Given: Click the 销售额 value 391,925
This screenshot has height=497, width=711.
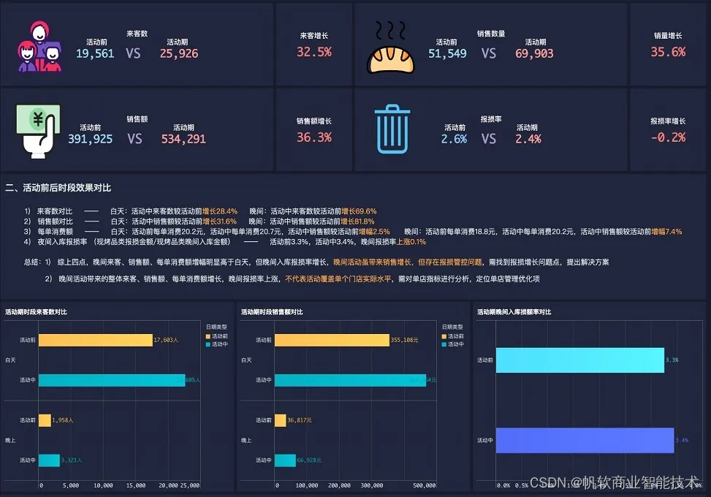Looking at the screenshot, I should pos(90,139).
